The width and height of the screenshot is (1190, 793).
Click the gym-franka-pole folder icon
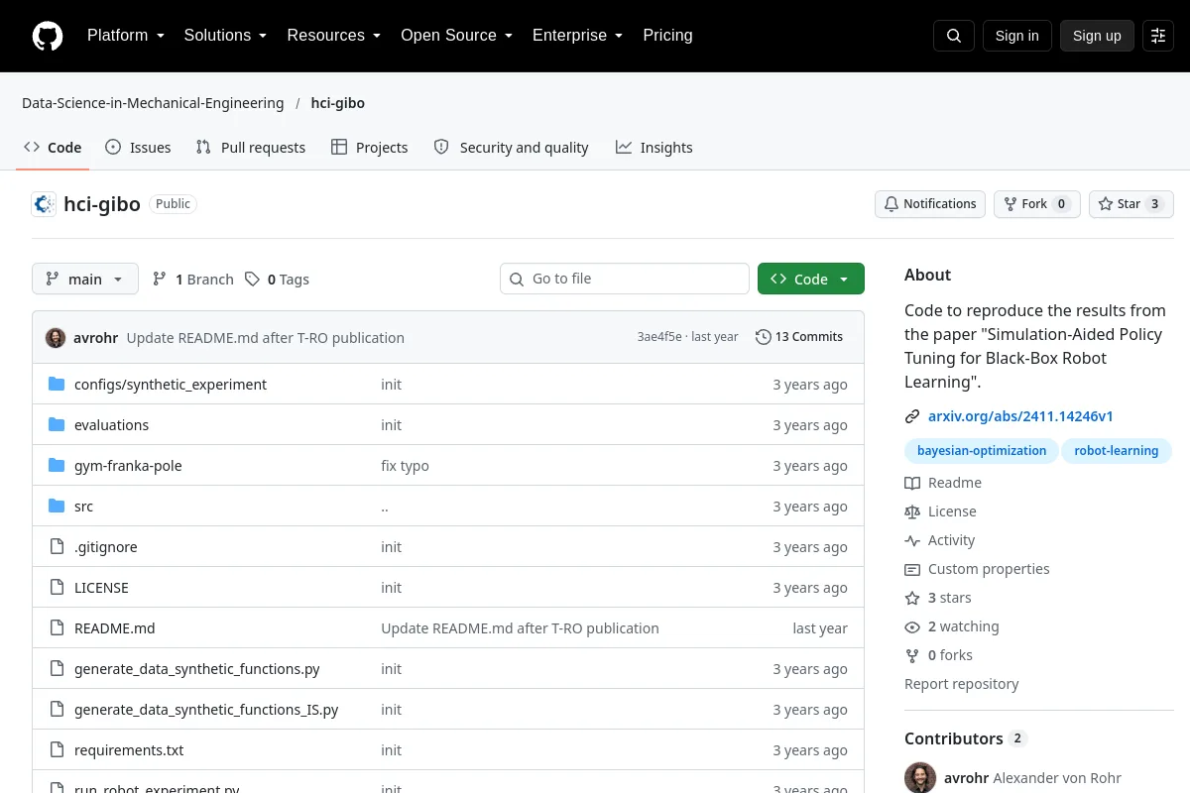pyautogui.click(x=57, y=466)
